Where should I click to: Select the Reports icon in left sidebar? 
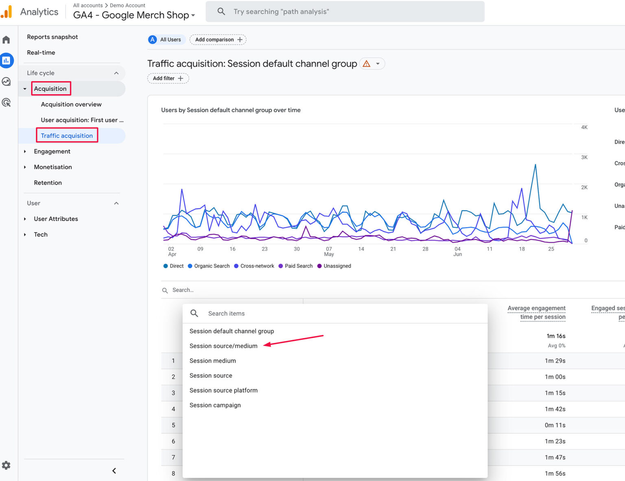pyautogui.click(x=7, y=60)
